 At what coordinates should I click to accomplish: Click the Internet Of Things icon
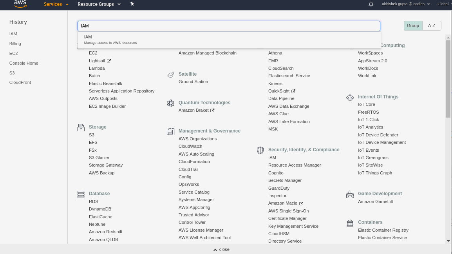[x=350, y=97]
